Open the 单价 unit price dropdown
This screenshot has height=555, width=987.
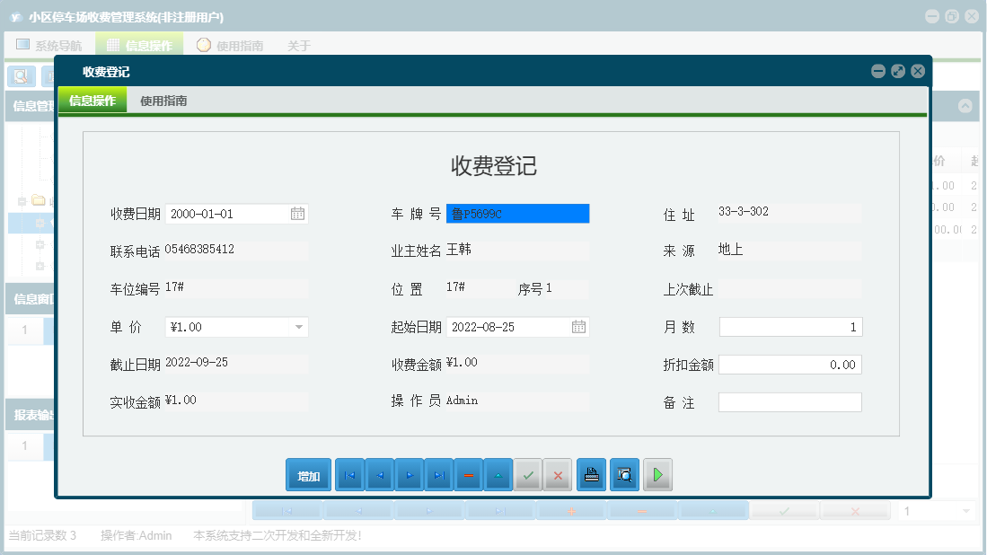click(299, 326)
